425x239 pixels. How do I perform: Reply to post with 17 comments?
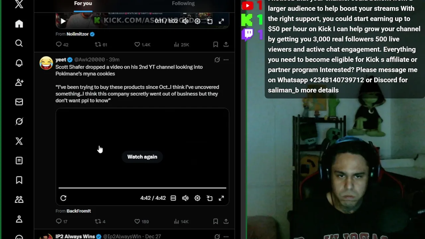tap(61, 221)
